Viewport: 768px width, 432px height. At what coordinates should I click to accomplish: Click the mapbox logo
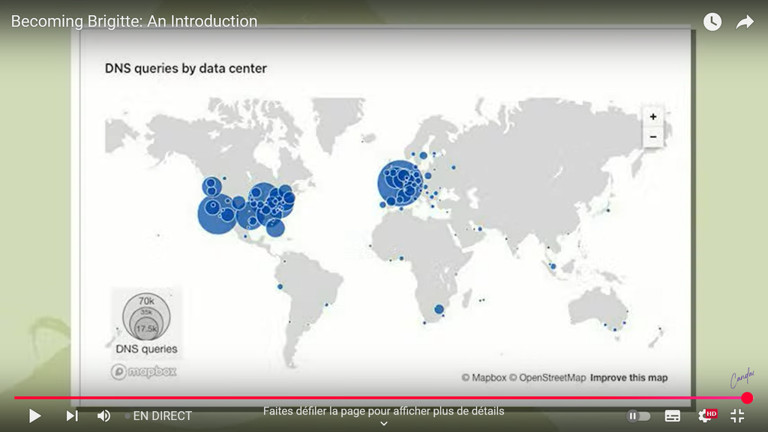coord(143,371)
